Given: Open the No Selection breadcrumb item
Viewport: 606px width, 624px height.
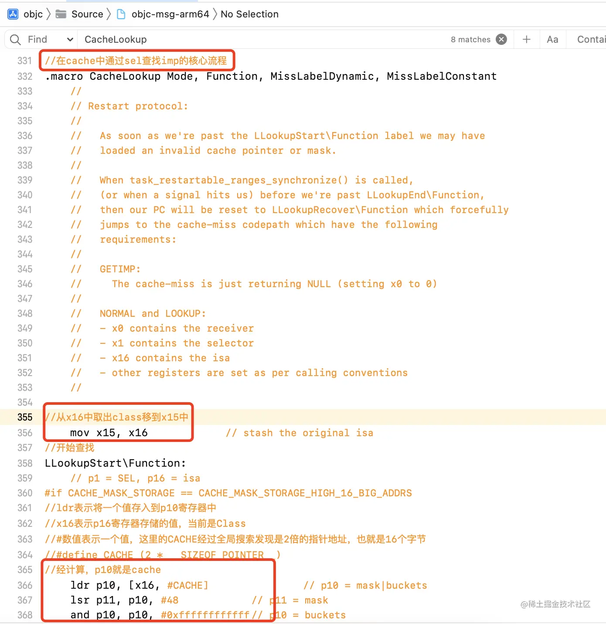Looking at the screenshot, I should coord(249,14).
